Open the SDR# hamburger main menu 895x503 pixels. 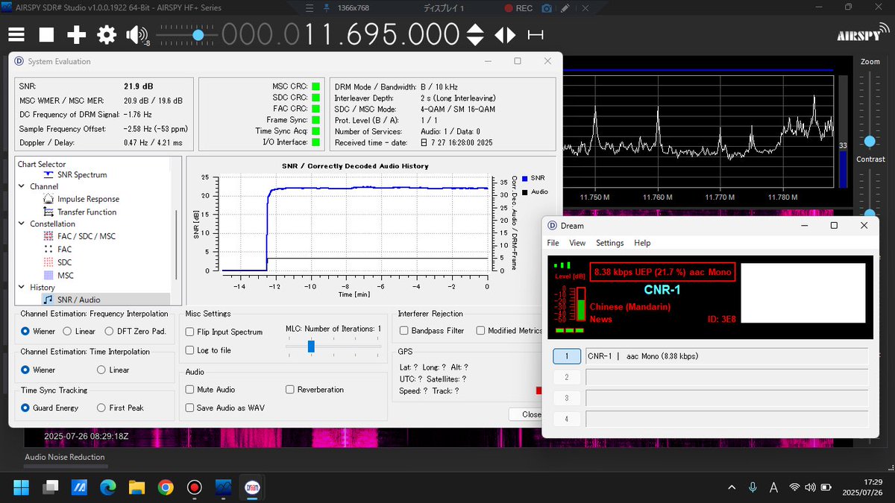[x=16, y=35]
